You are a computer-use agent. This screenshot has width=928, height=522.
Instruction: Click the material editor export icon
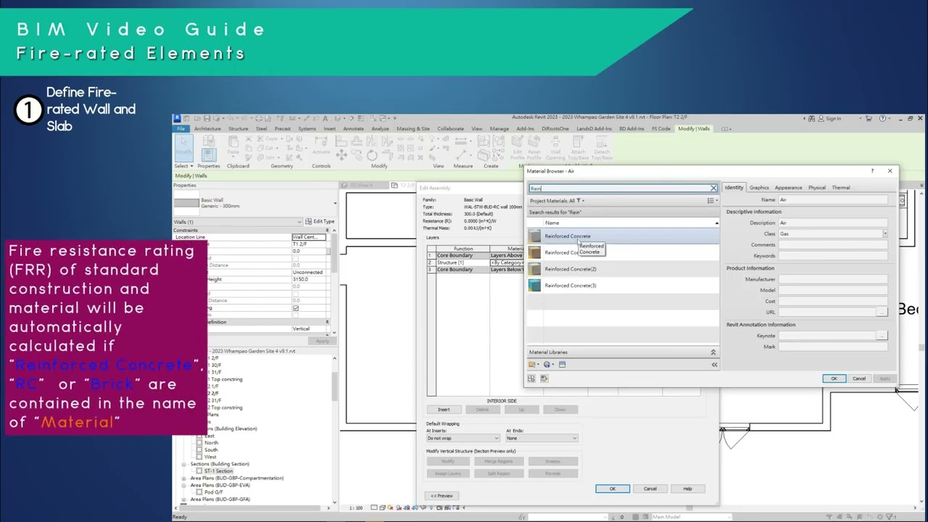click(x=544, y=378)
